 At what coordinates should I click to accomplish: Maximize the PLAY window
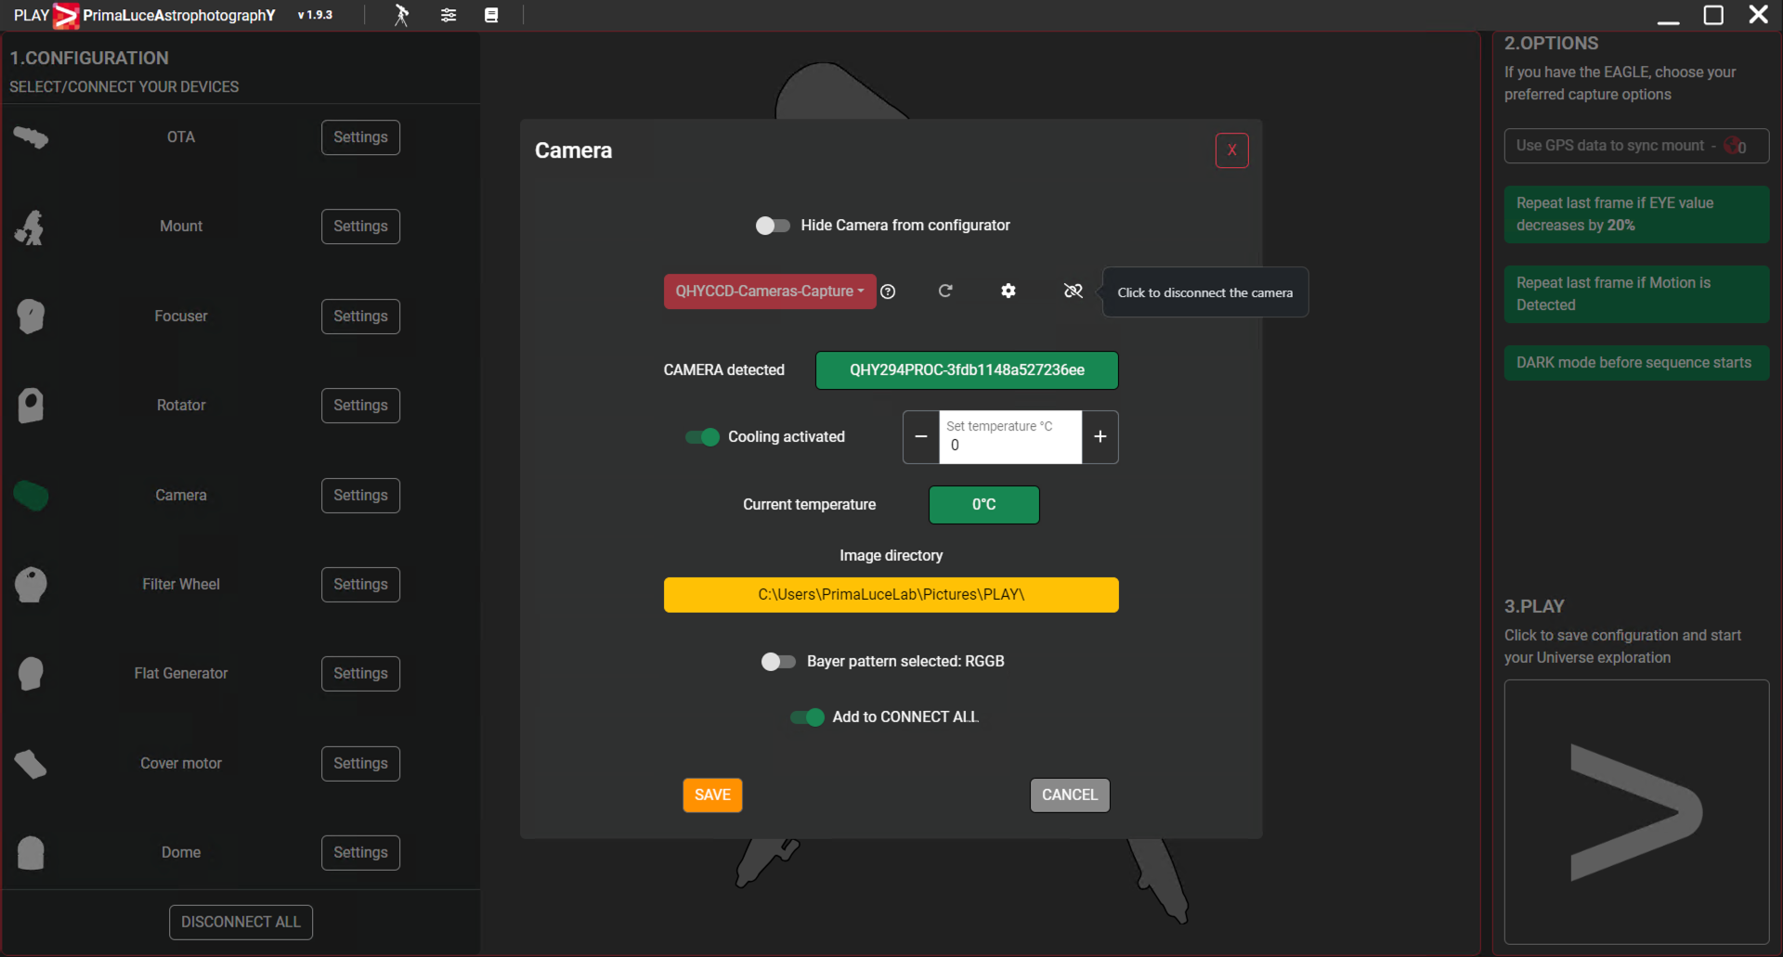pos(1713,15)
